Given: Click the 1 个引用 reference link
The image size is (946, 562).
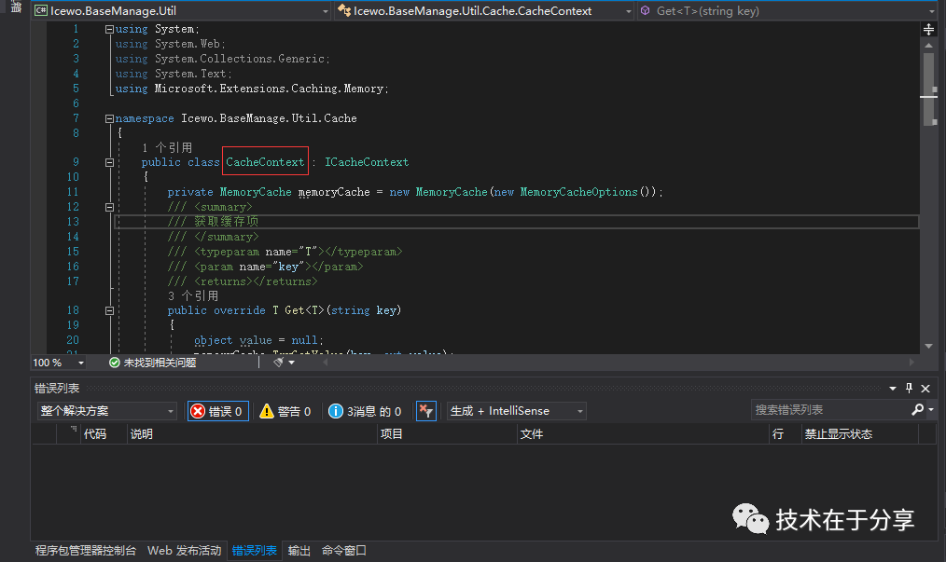Looking at the screenshot, I should click(x=167, y=148).
